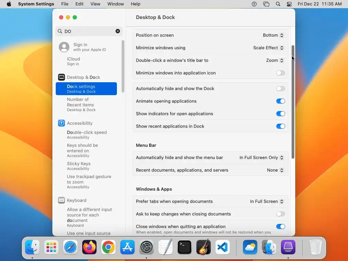Click Accessibility shortcuts menu bar icon

254,4
